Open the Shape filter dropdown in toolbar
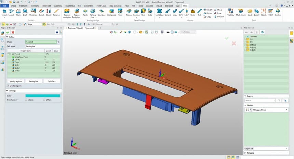Viewport: 294px width, 159px height. click(x=35, y=24)
